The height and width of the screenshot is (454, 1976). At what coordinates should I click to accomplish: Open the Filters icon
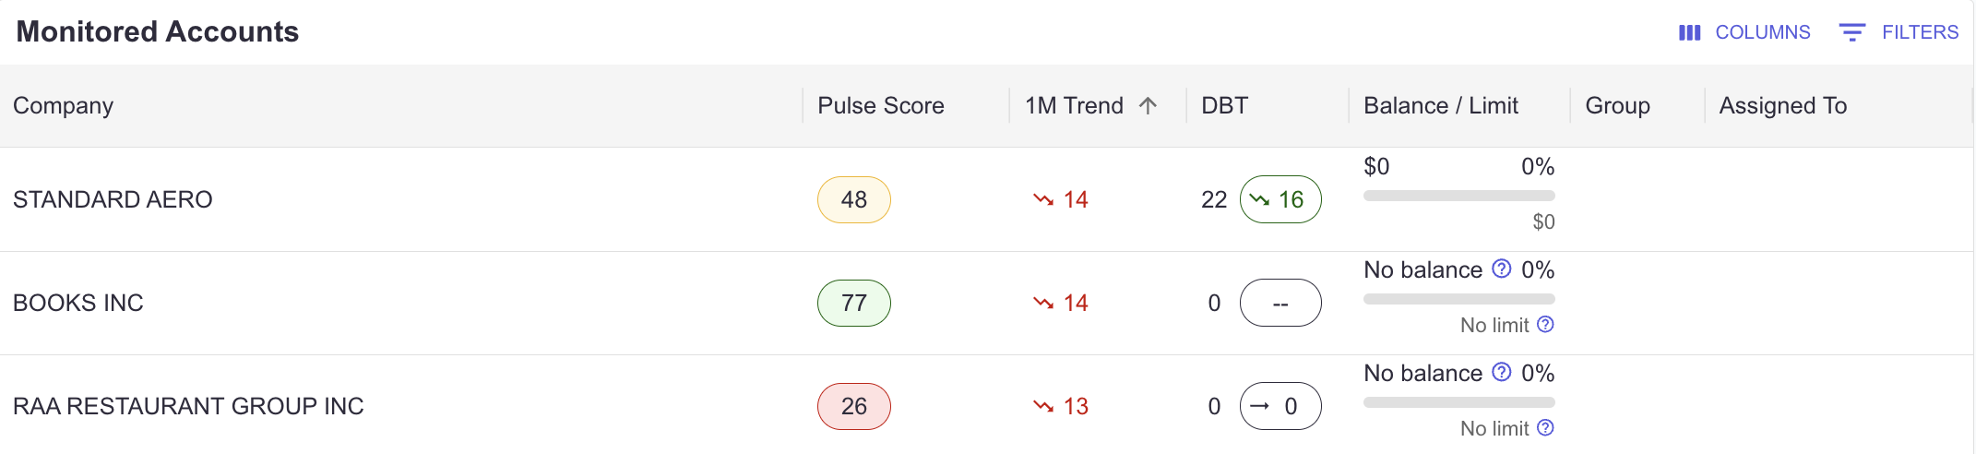click(x=1851, y=32)
